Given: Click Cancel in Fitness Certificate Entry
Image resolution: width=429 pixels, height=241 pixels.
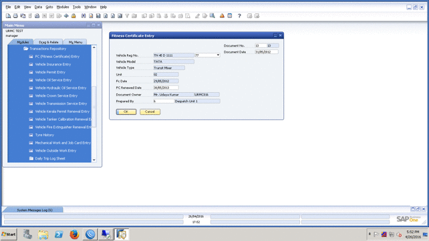Looking at the screenshot, I should tap(150, 111).
